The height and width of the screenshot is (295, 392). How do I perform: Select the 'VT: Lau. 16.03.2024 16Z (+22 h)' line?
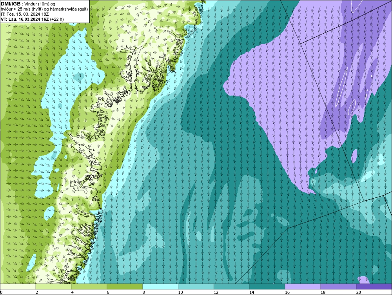point(32,19)
